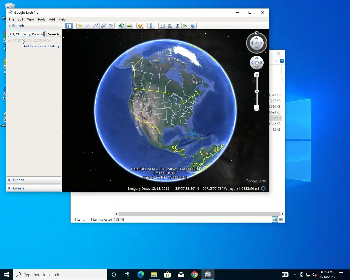
Task: Add a placemark with the pushpin icon
Action: 80,26
